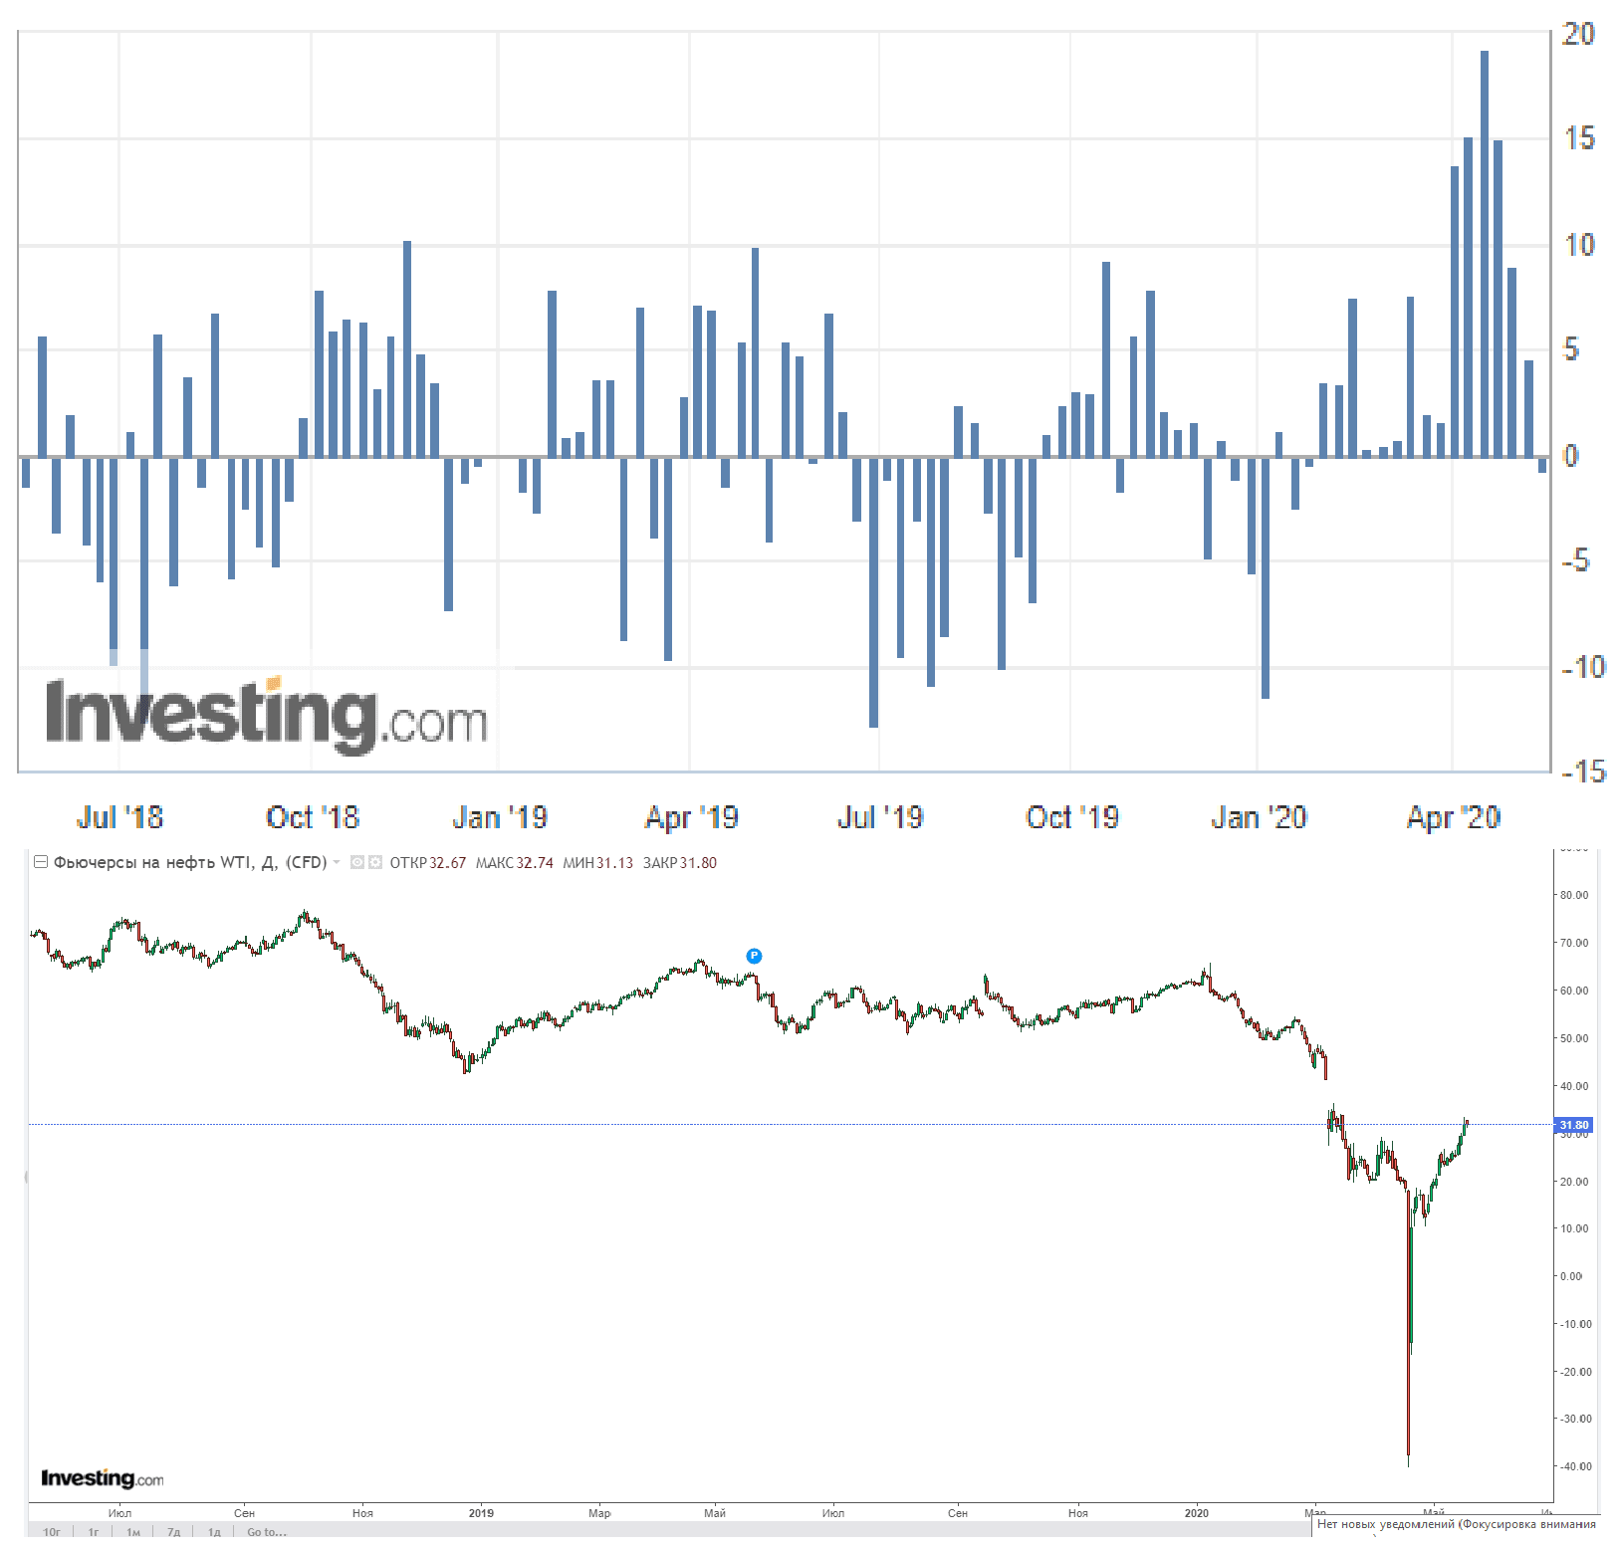The width and height of the screenshot is (1617, 1545).
Task: Open the Go to… date picker
Action: pyautogui.click(x=266, y=1532)
